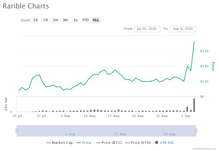Select the 3m zoom range
The width and height of the screenshot is (219, 151).
pos(65,20)
